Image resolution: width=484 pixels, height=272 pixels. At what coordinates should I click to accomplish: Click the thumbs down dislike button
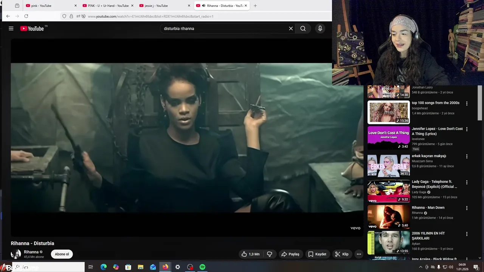pyautogui.click(x=270, y=254)
